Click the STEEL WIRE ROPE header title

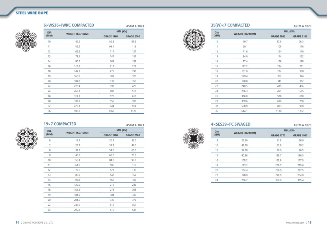(x=32, y=13)
